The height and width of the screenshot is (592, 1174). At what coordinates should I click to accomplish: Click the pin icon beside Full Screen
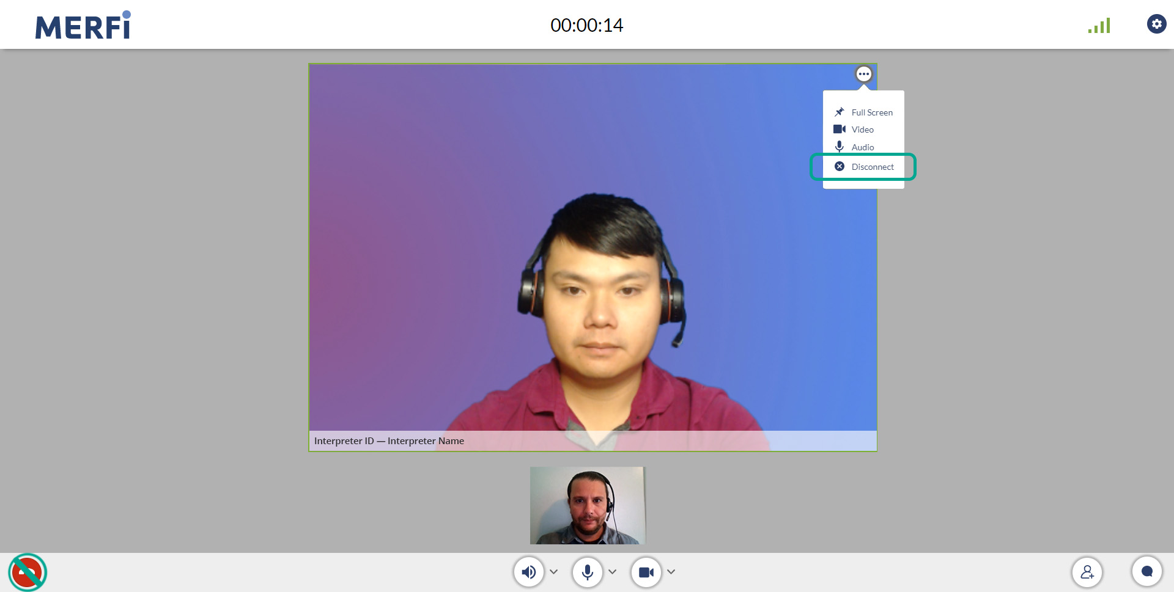click(x=840, y=112)
